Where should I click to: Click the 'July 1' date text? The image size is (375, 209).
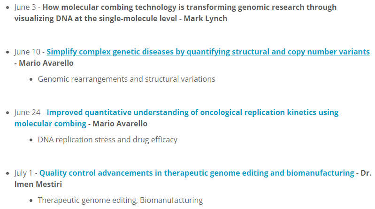[23, 173]
